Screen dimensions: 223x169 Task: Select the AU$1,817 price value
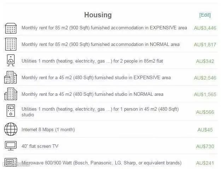(205, 45)
